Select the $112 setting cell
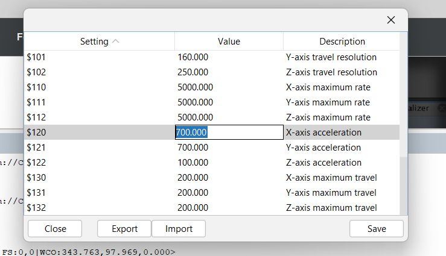This screenshot has width=446, height=256. pos(99,117)
